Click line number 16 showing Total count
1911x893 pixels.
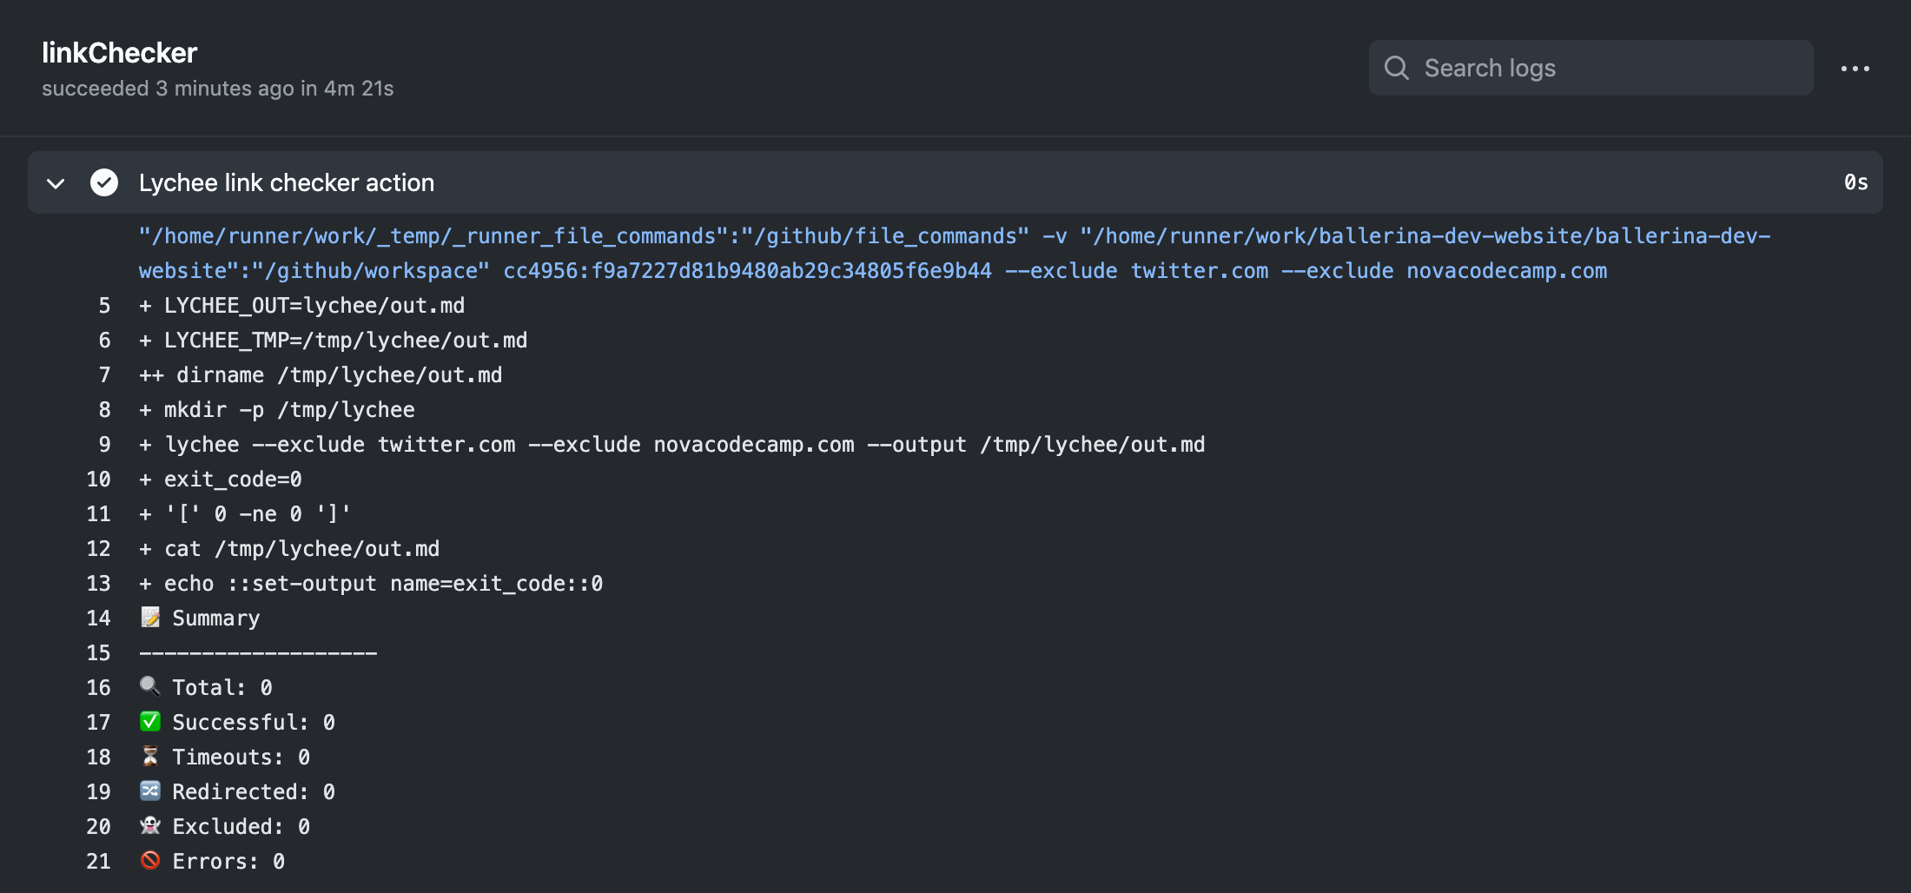click(98, 686)
